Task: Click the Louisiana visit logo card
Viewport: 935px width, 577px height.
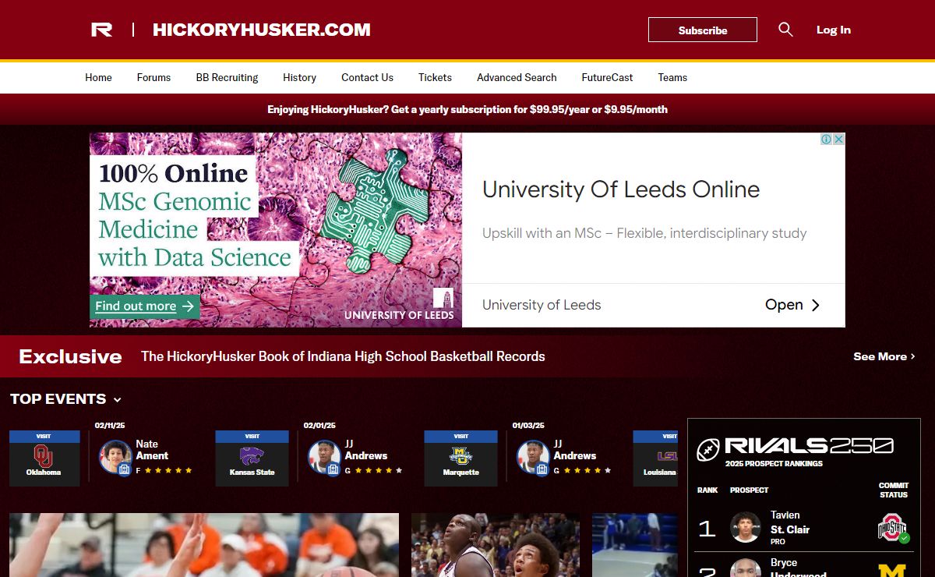Action: click(656, 458)
